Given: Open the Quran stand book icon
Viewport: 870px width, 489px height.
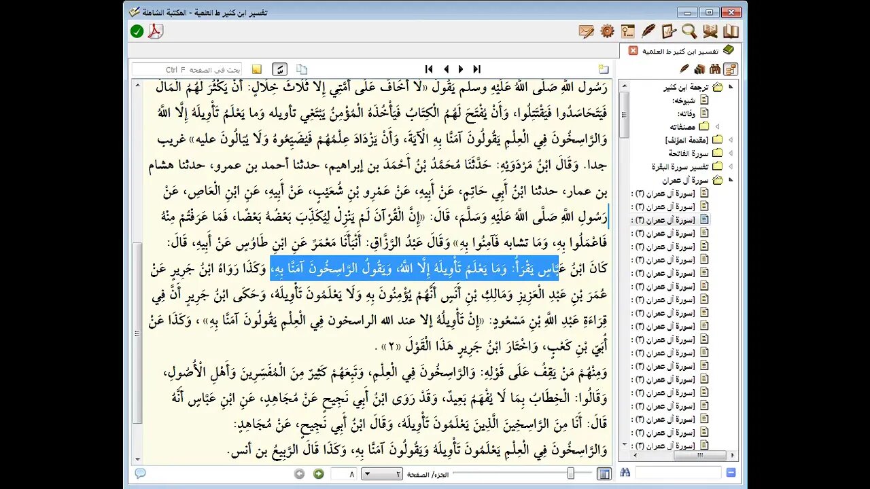Looking at the screenshot, I should [x=710, y=31].
